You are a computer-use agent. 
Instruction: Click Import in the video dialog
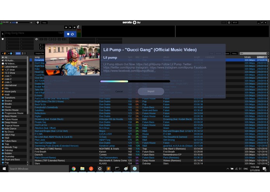(x=151, y=91)
